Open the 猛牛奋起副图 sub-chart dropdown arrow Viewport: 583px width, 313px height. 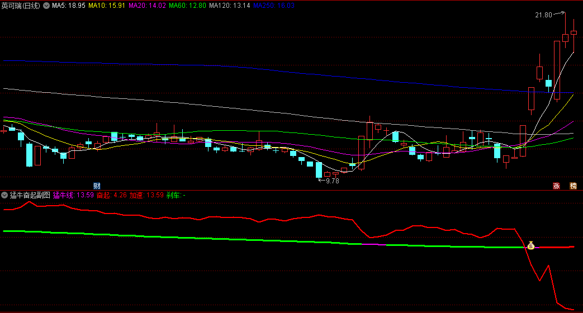pos(4,195)
